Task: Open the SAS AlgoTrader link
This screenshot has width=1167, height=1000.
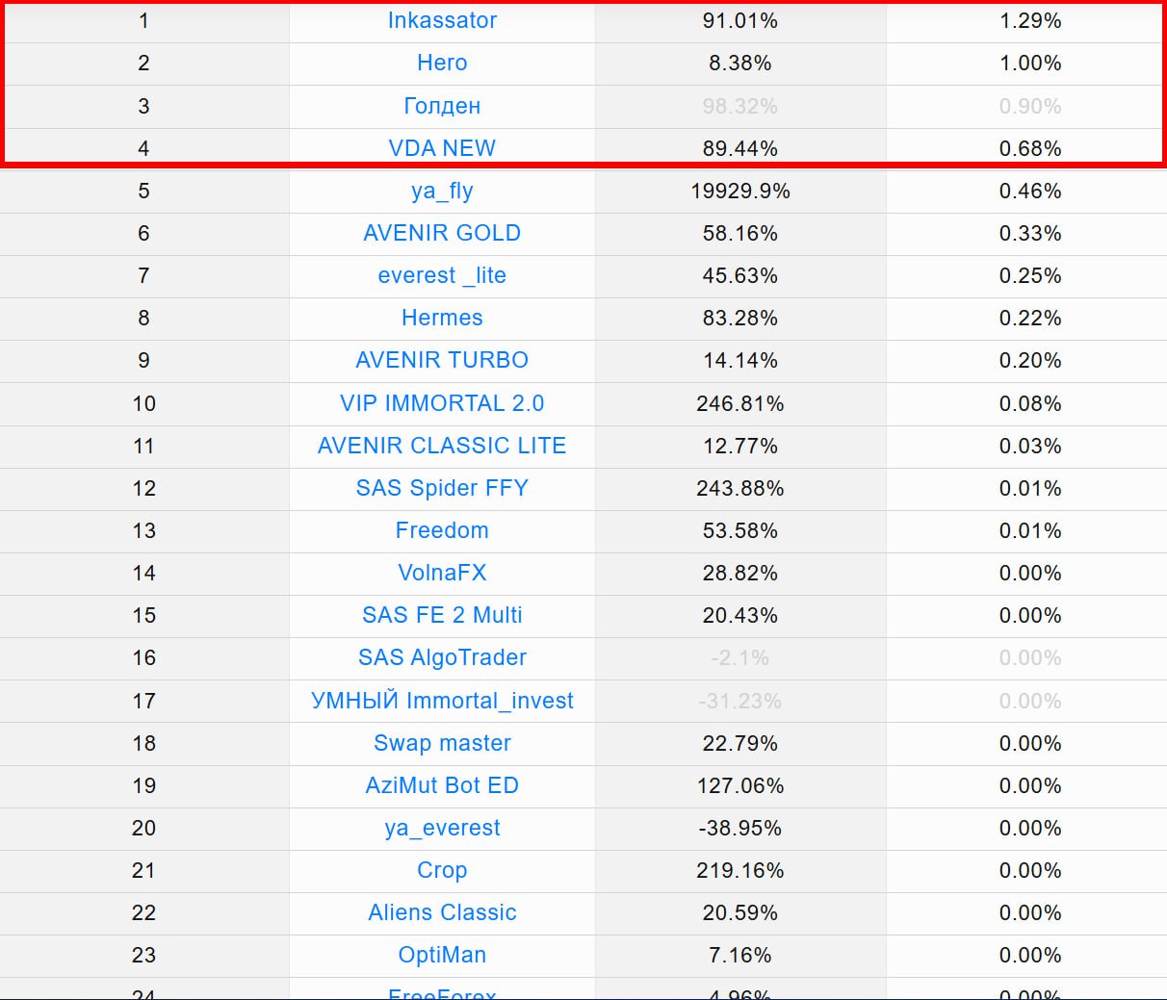Action: coord(442,657)
